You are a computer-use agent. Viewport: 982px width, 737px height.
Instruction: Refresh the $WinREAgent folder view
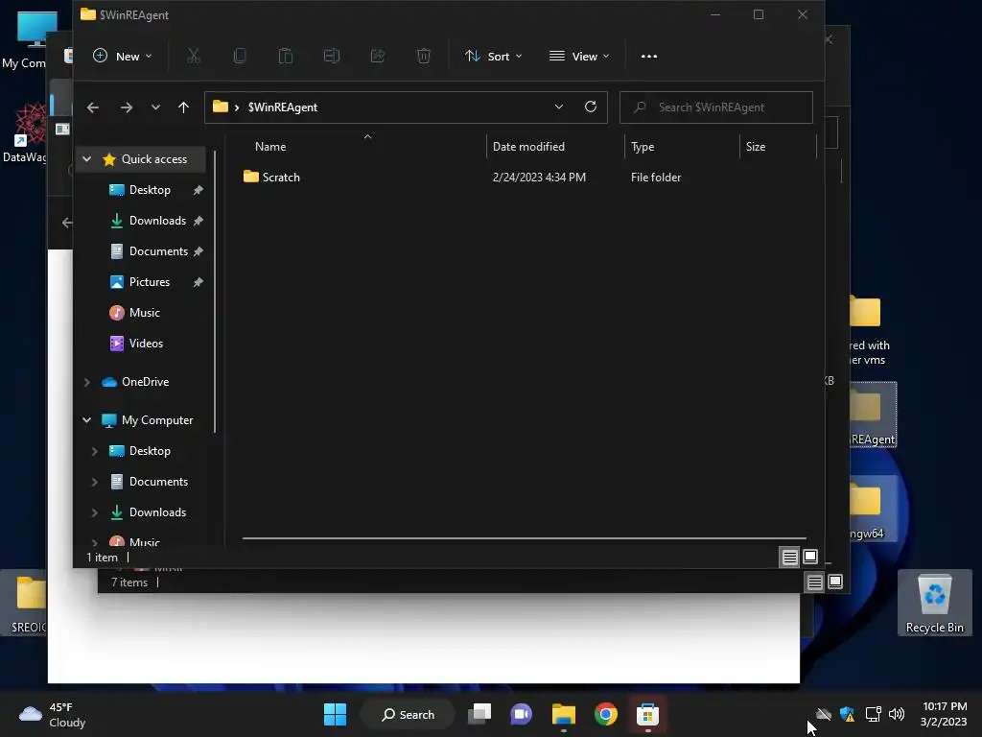(x=590, y=107)
